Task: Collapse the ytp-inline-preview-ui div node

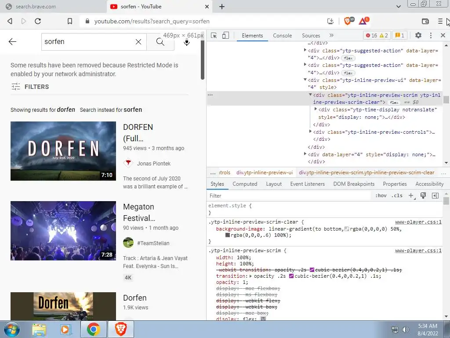Action: point(305,80)
